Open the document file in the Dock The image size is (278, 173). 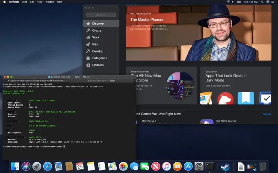point(241,167)
